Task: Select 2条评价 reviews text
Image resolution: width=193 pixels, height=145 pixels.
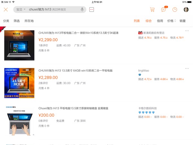Action: pyautogui.click(x=43, y=83)
